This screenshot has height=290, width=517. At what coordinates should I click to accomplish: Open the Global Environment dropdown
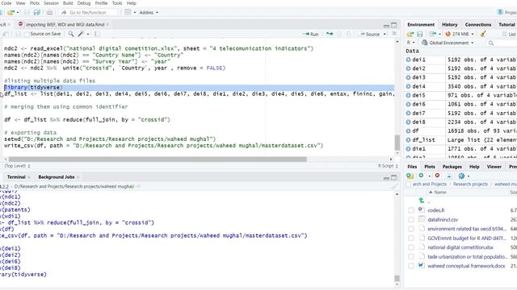click(448, 43)
